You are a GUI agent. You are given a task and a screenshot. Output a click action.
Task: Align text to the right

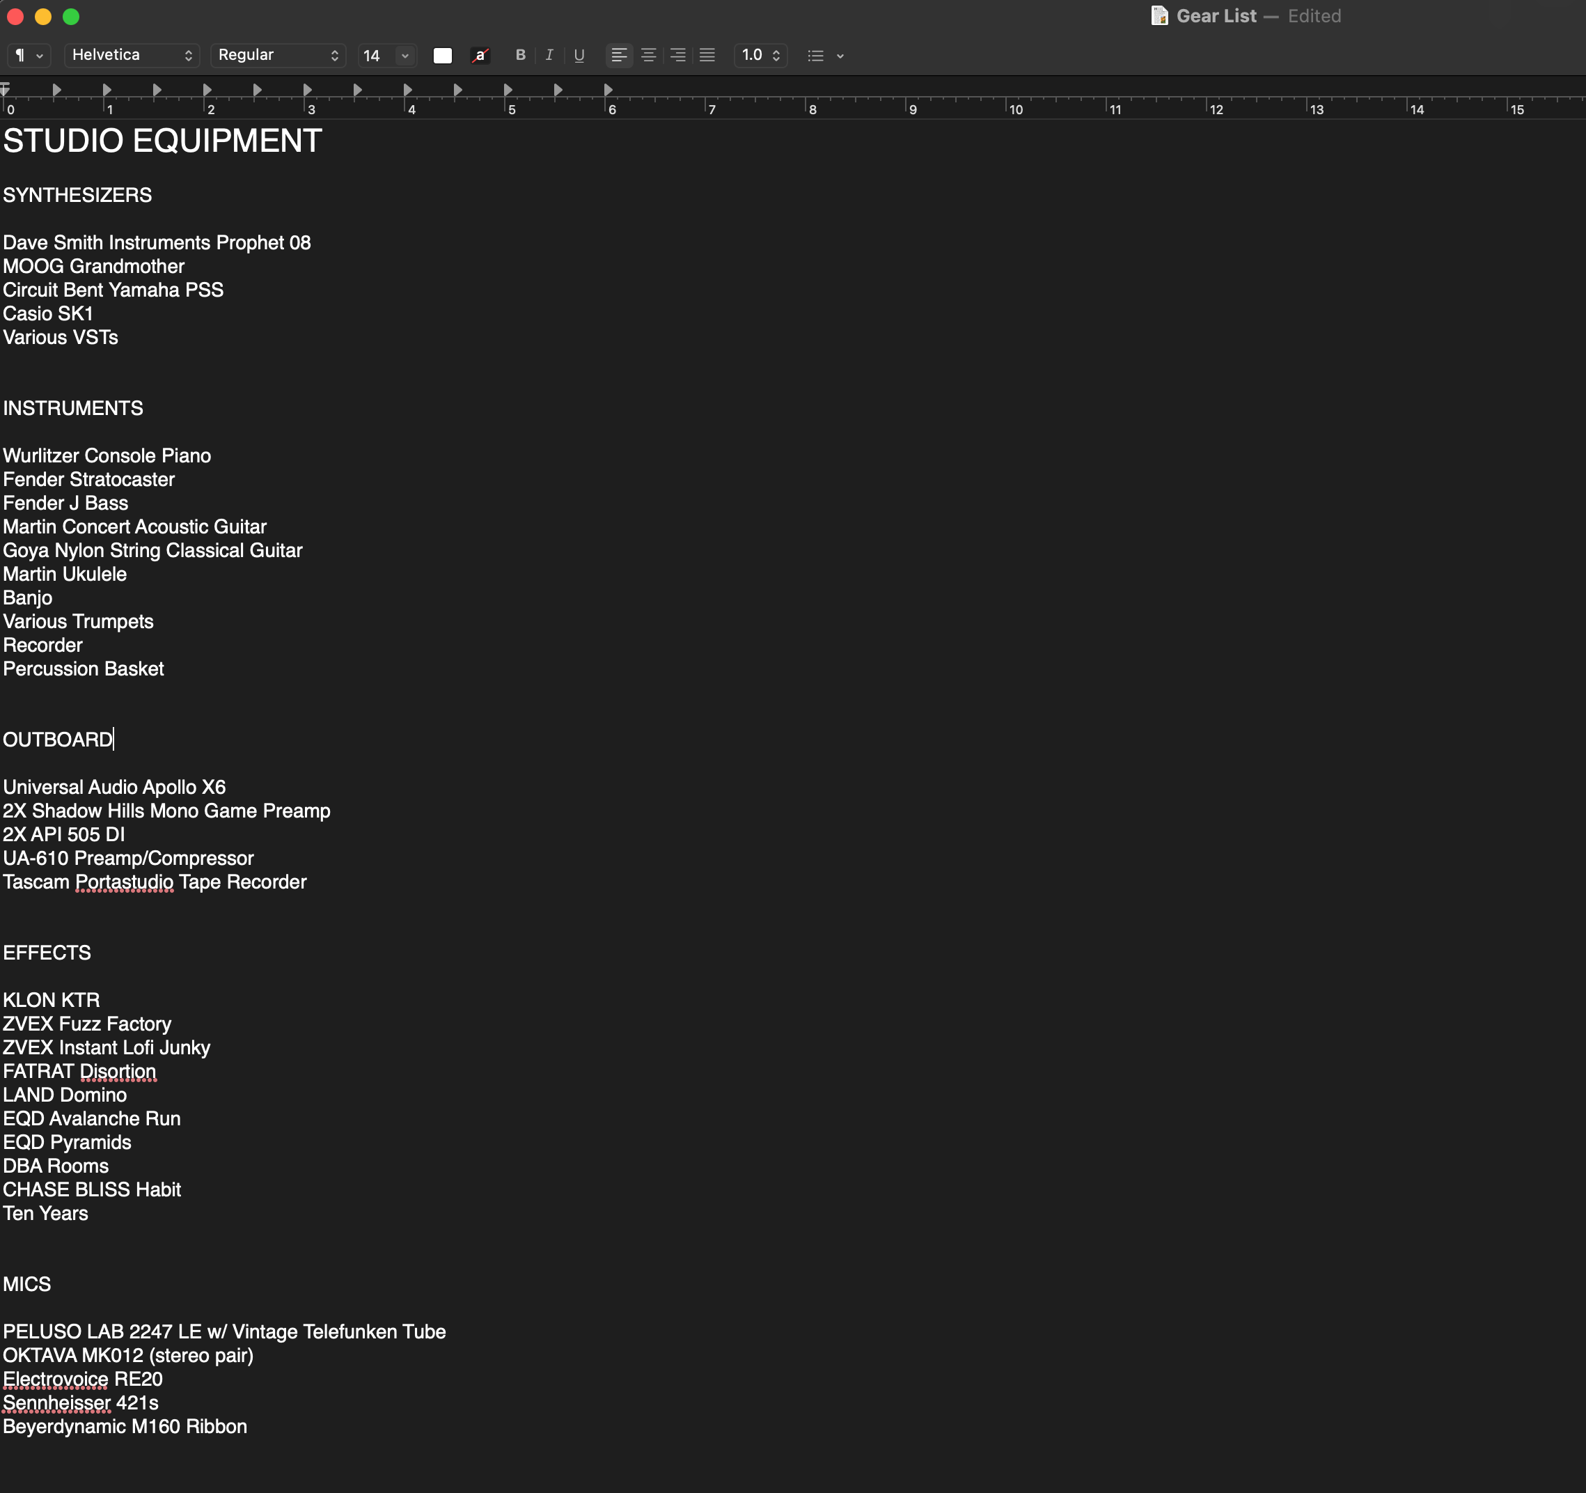[678, 55]
